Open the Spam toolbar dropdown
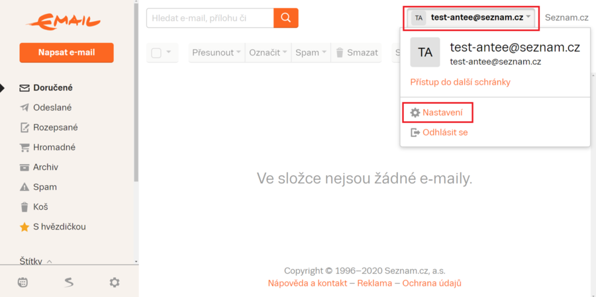The width and height of the screenshot is (596, 297). pos(311,53)
